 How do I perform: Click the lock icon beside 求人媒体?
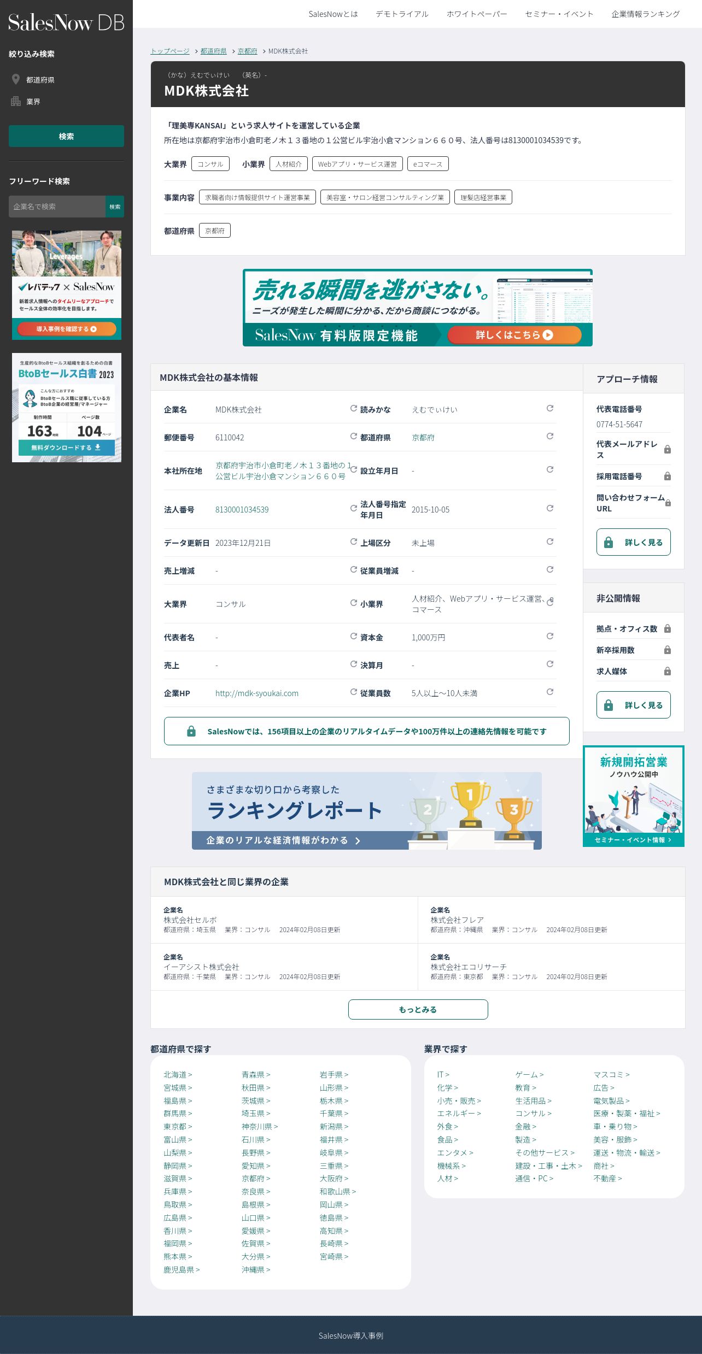668,671
